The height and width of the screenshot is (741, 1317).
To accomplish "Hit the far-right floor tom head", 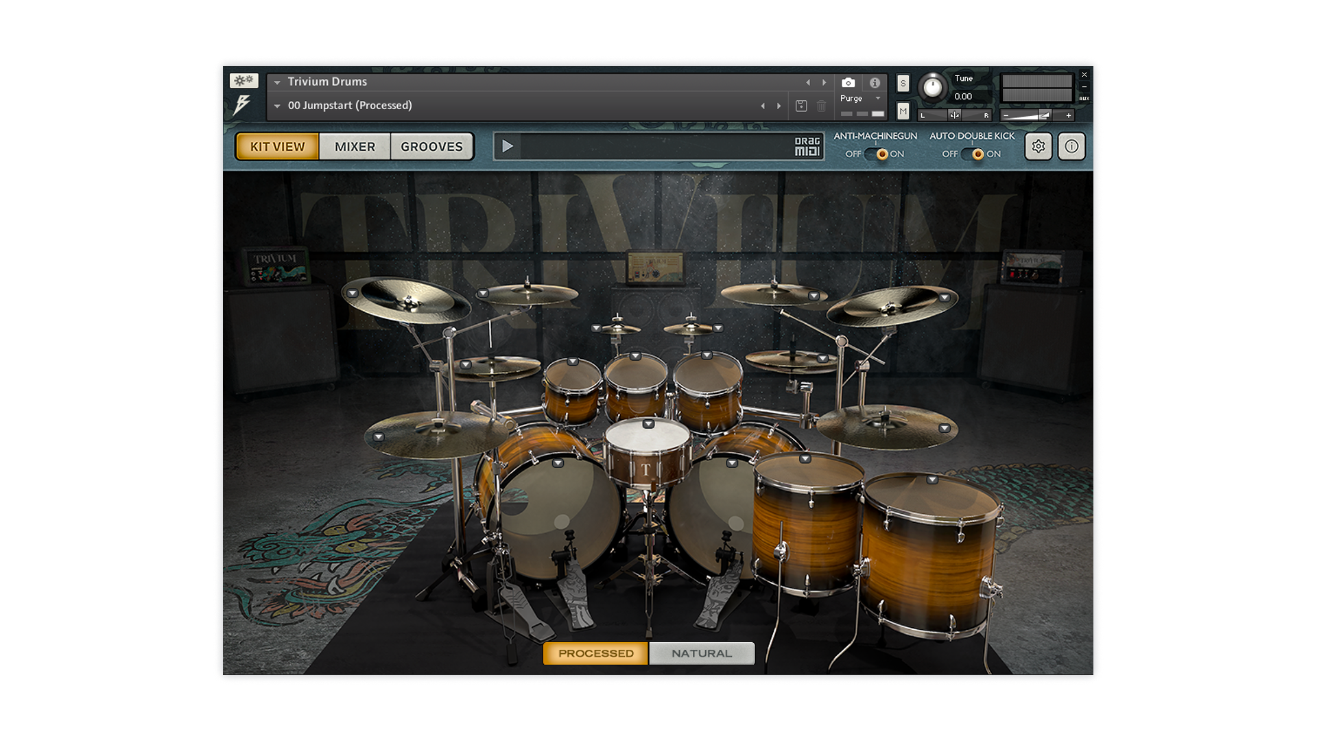I will [x=932, y=498].
